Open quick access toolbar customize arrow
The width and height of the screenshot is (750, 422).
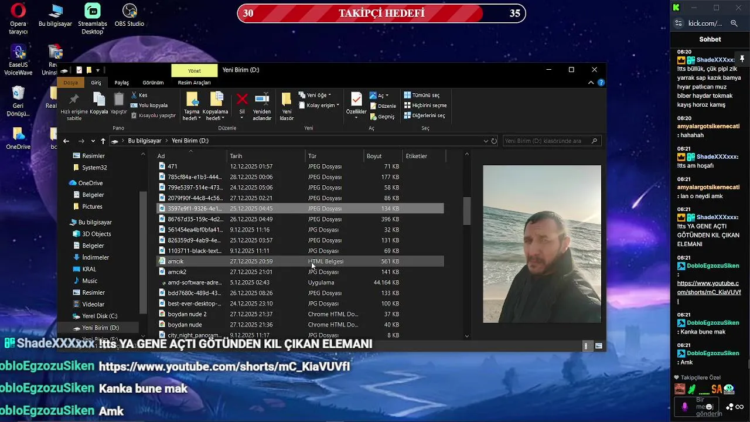coord(98,70)
